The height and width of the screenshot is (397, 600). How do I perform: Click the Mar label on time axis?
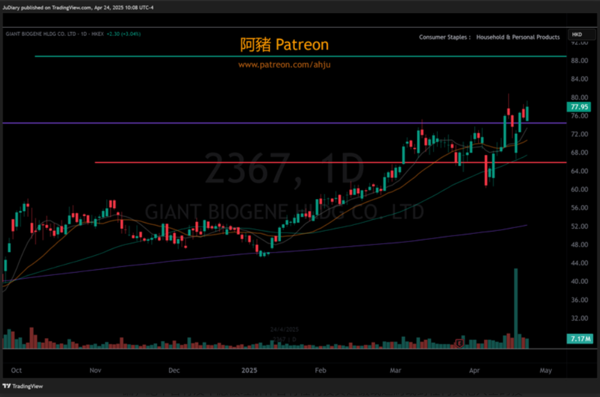tap(395, 370)
